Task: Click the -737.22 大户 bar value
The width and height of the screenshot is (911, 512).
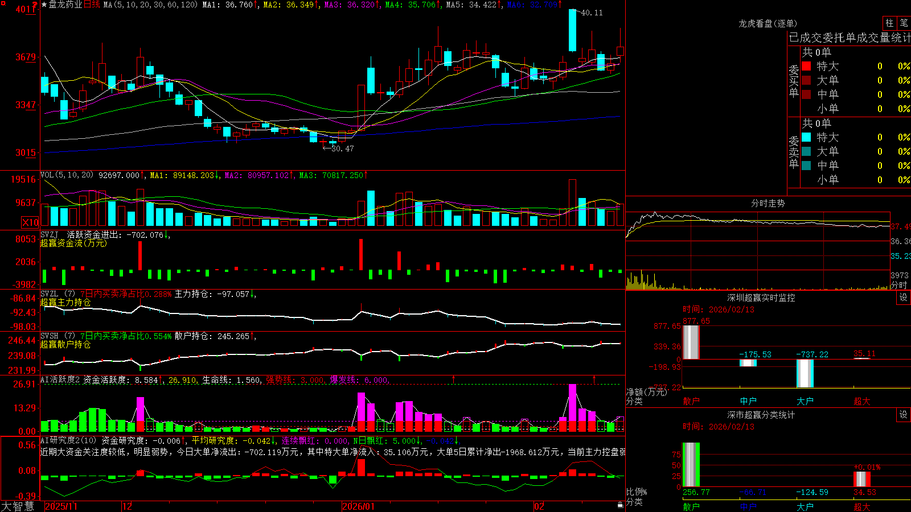Action: tap(812, 354)
